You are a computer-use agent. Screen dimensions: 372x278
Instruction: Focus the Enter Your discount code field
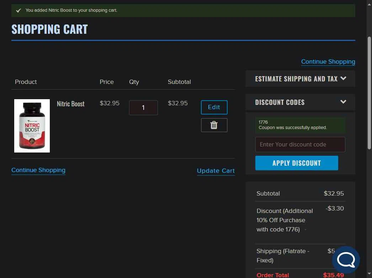click(x=300, y=144)
